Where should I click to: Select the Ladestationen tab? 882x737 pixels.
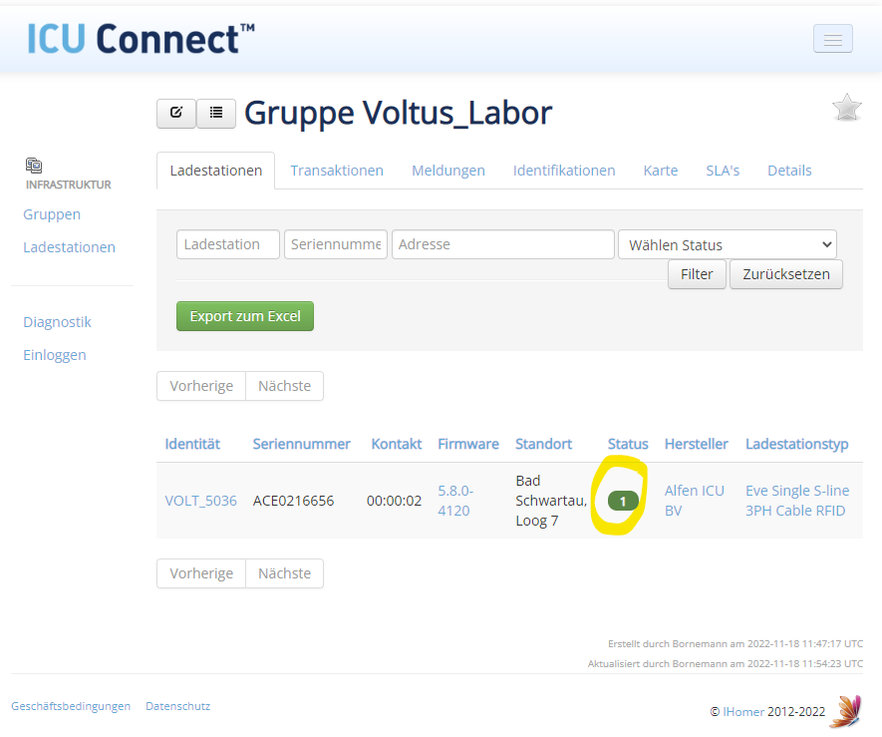216,171
